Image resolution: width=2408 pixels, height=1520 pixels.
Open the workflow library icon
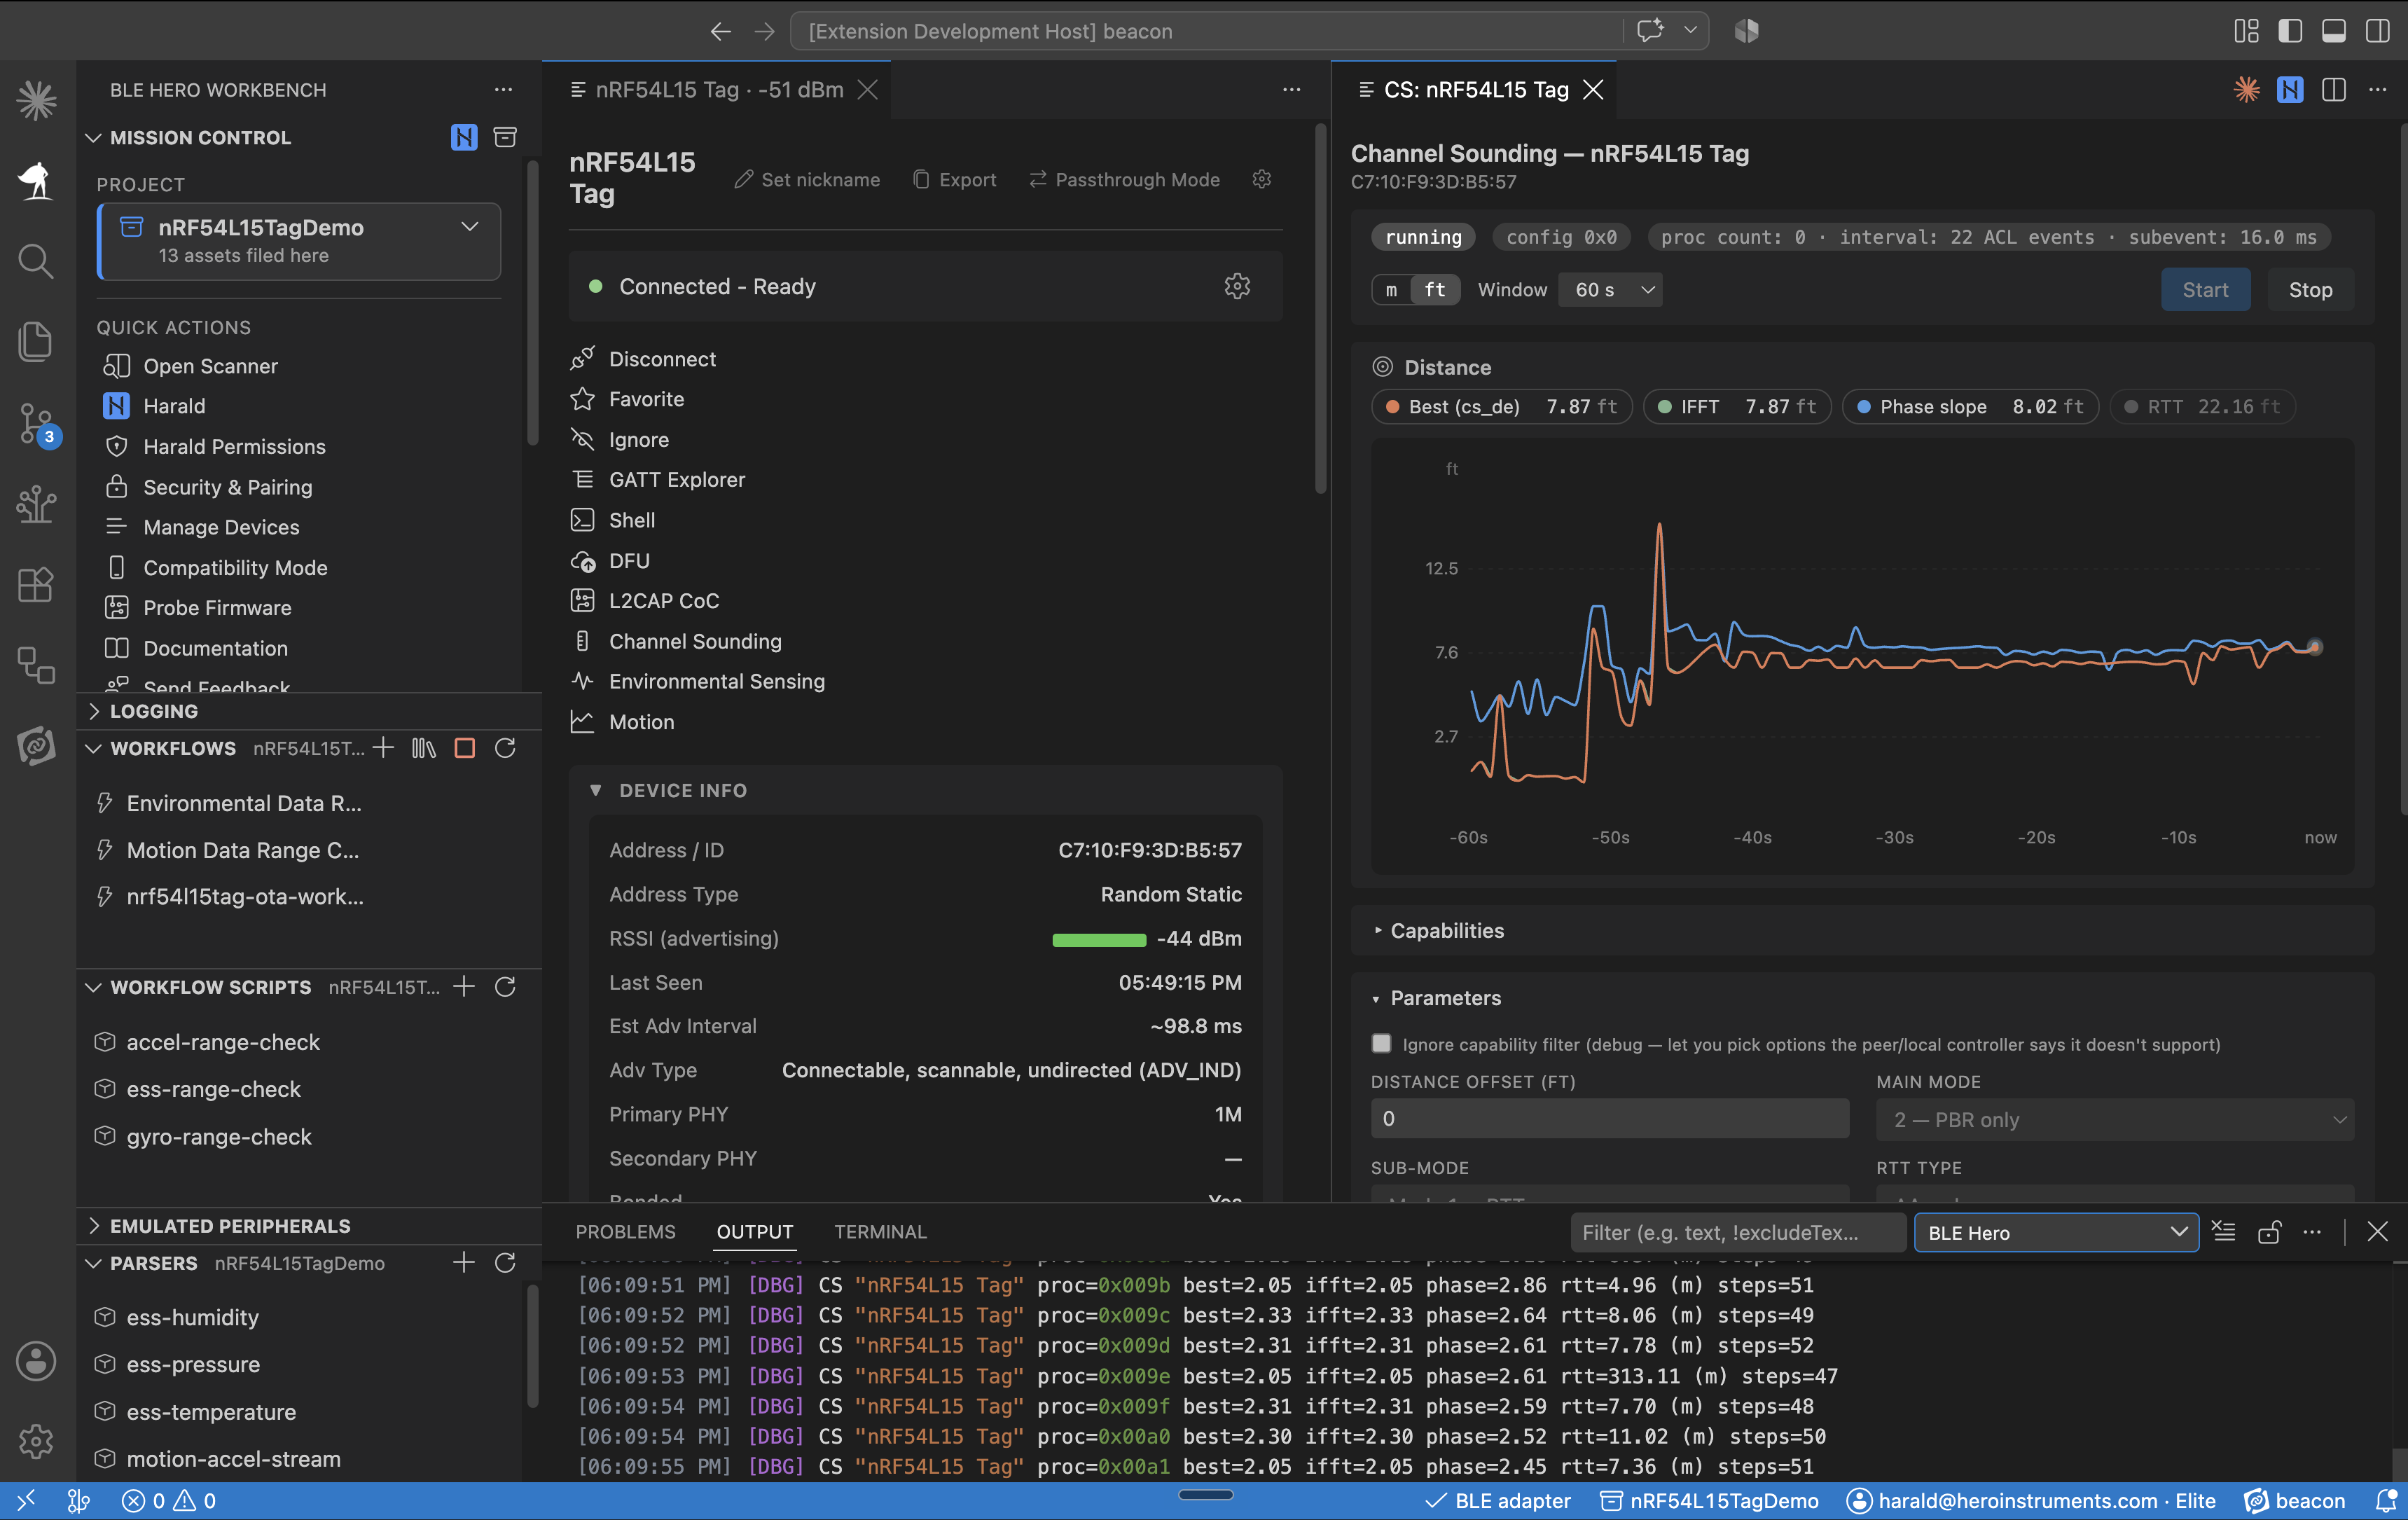click(424, 748)
